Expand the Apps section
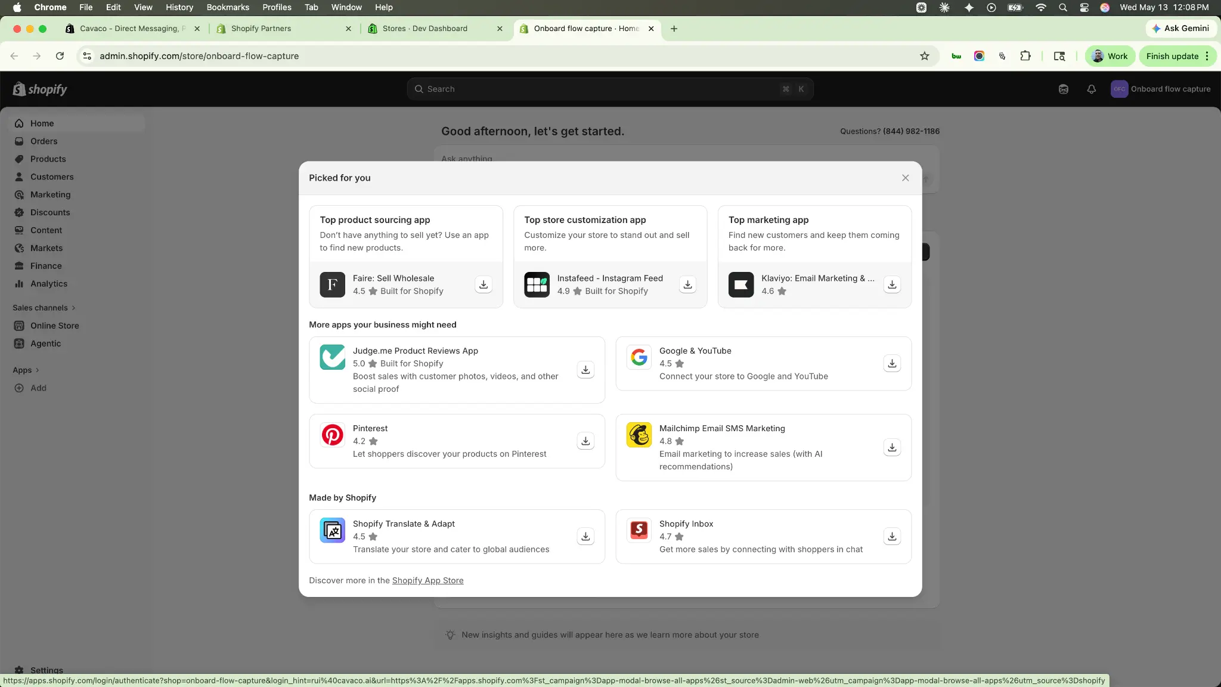The image size is (1221, 687). 26,370
